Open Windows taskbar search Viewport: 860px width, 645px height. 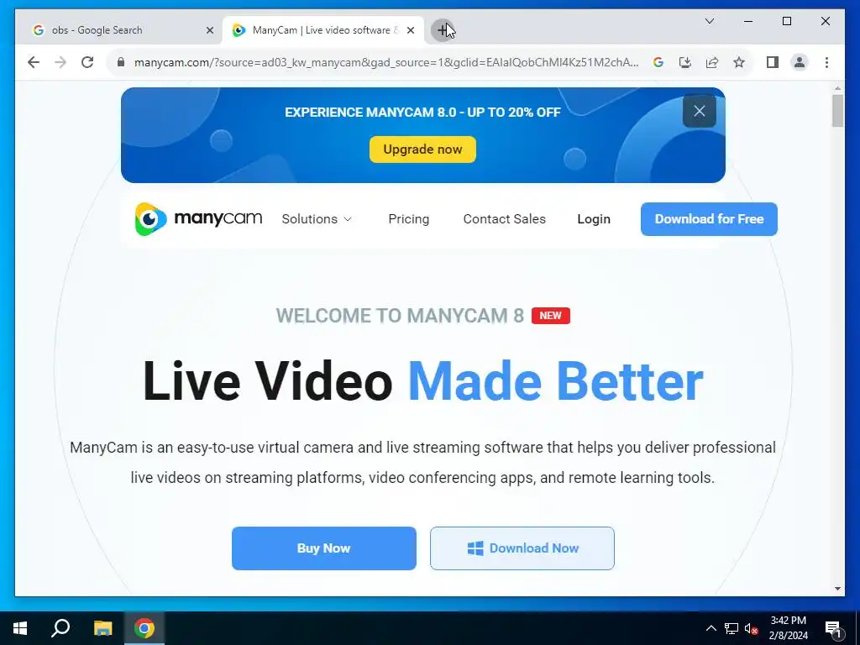click(60, 628)
